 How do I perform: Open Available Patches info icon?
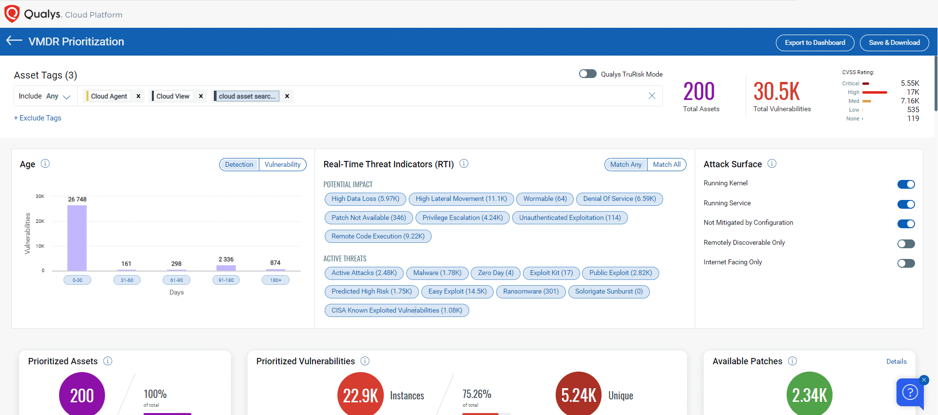click(x=792, y=361)
